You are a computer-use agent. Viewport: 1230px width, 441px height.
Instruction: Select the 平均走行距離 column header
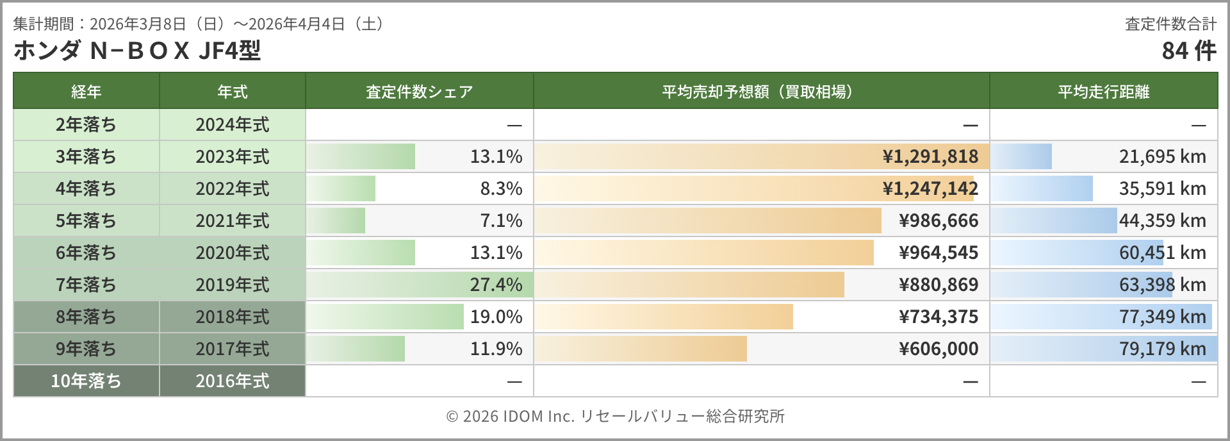pos(1103,92)
